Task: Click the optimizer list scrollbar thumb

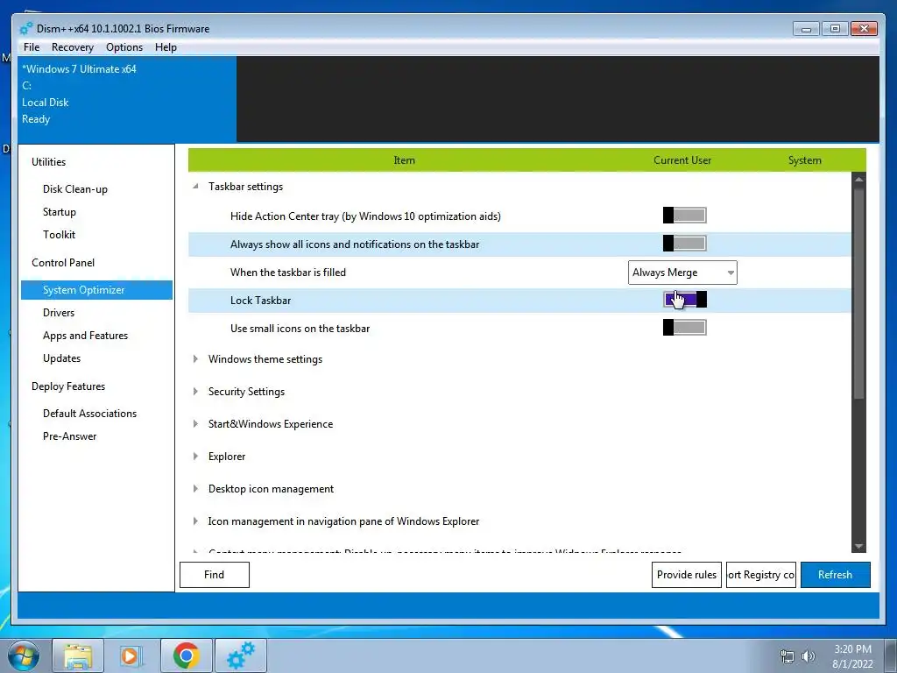Action: tap(858, 294)
